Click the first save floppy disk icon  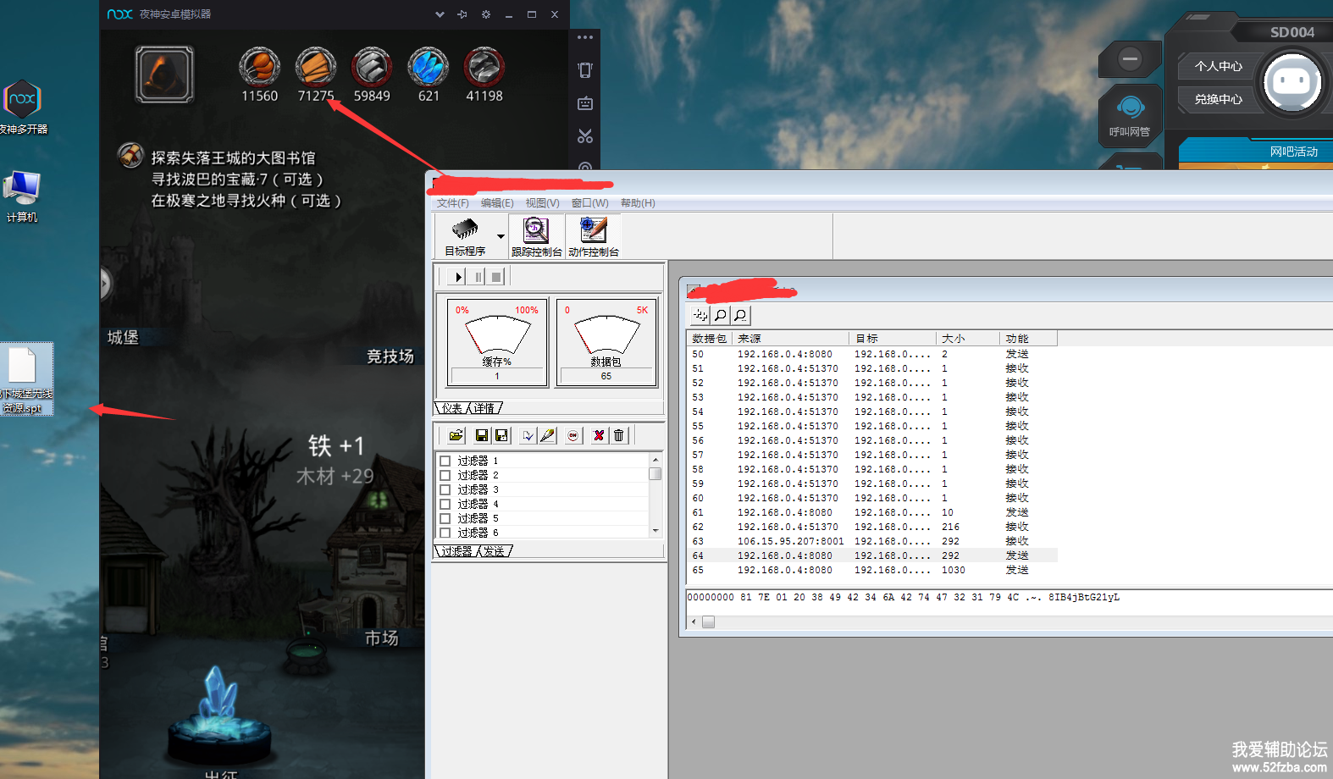point(481,435)
